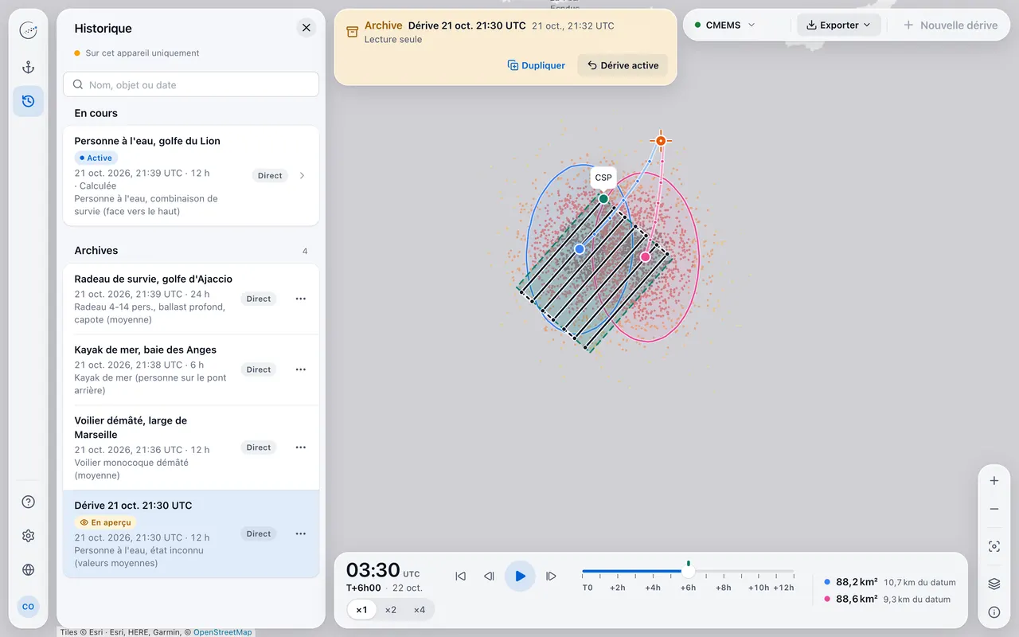Open language globe icon in sidebar
This screenshot has width=1019, height=637.
[28, 570]
